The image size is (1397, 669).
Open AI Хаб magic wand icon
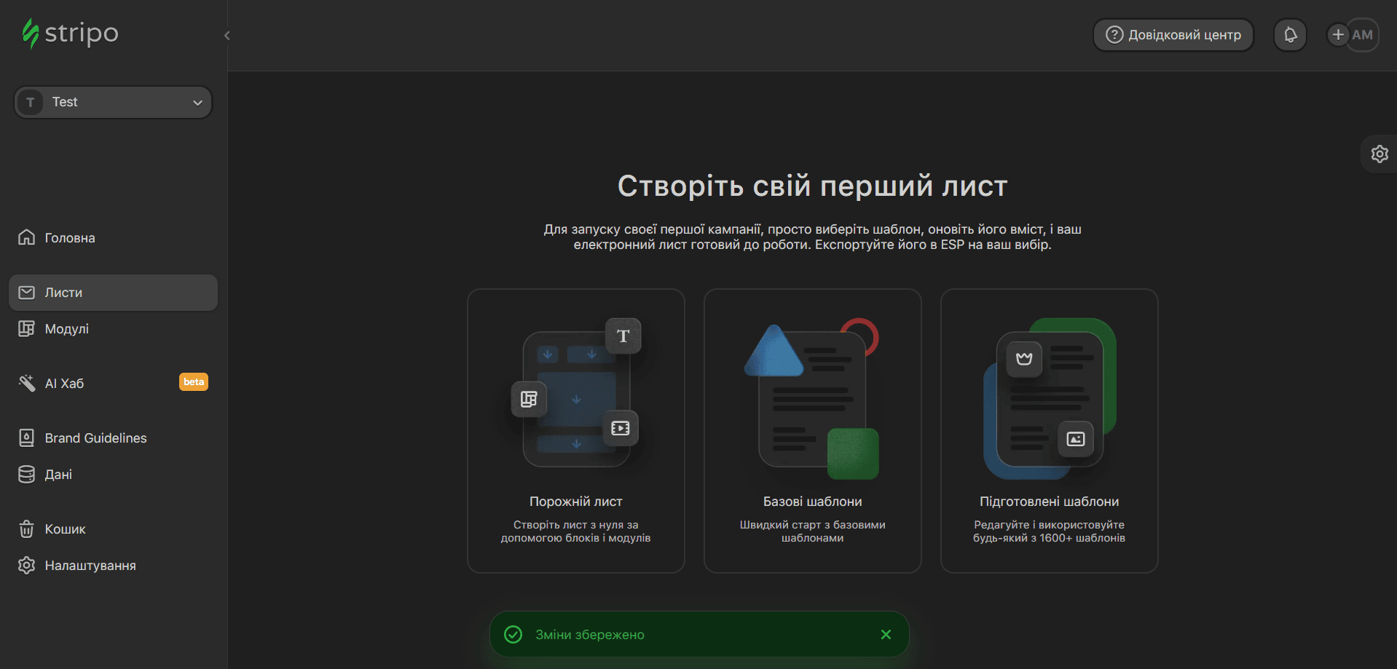point(26,384)
